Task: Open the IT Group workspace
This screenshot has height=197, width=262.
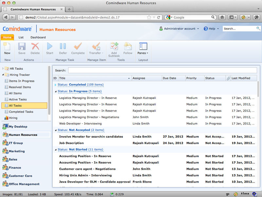Action: pos(16,143)
